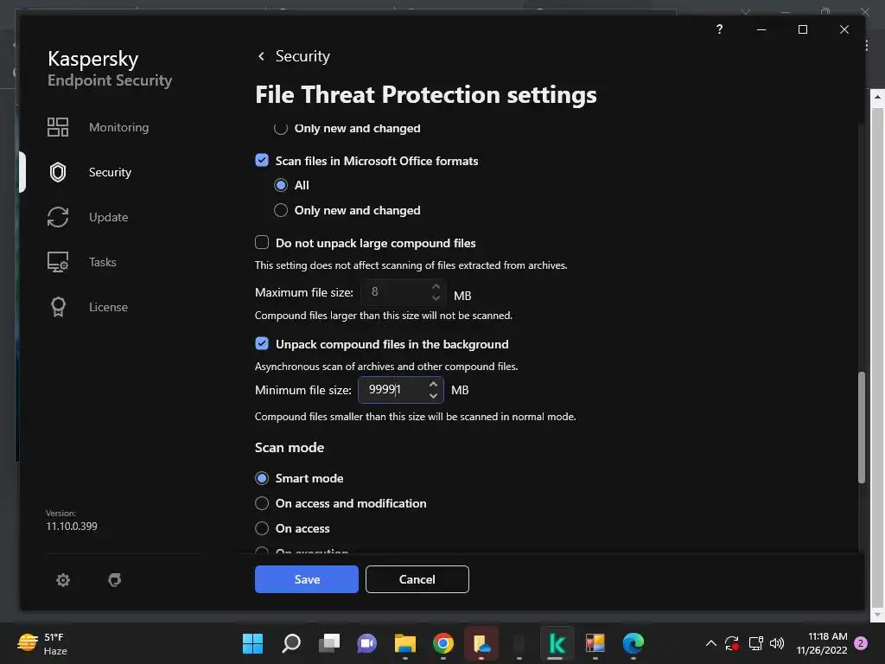Screen dimensions: 885x664
Task: Decrease Minimum file size with down arrow
Action: pyautogui.click(x=433, y=395)
